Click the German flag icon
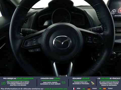The width and height of the screenshot is (121, 90). point(89,88)
